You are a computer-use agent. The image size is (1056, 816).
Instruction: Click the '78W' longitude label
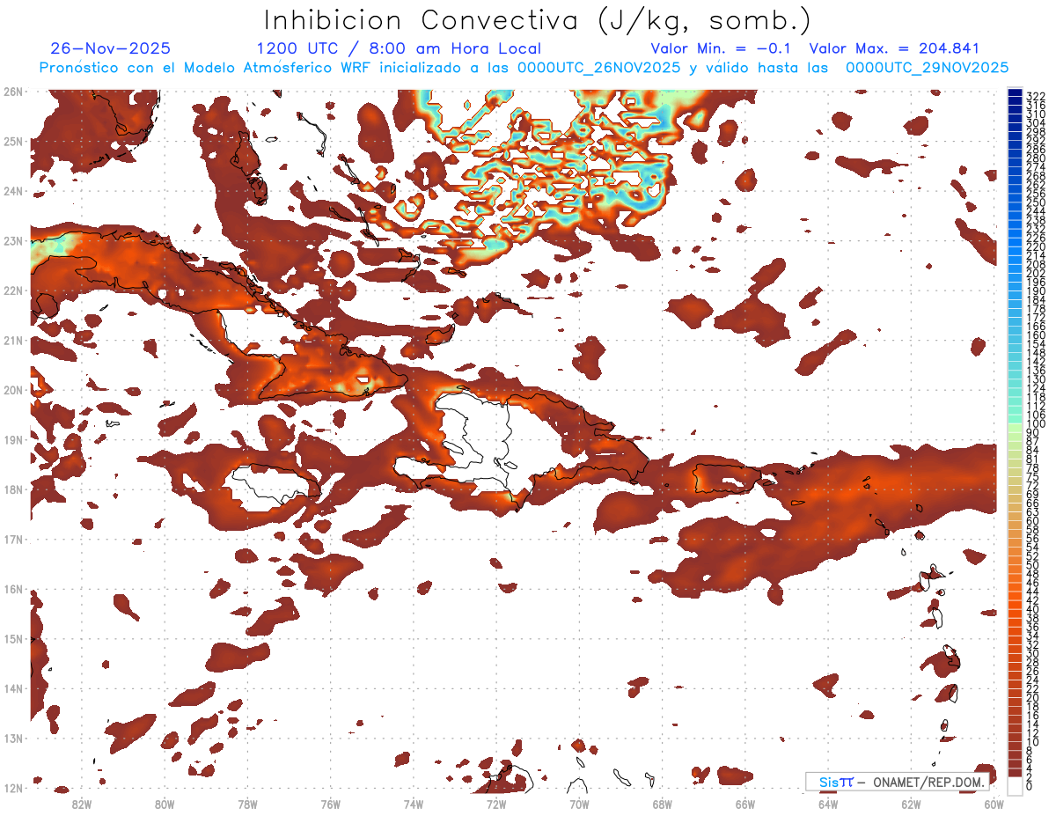click(x=247, y=804)
